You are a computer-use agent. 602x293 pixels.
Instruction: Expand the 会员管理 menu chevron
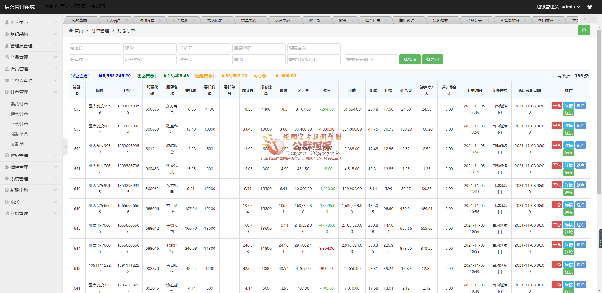55,69
